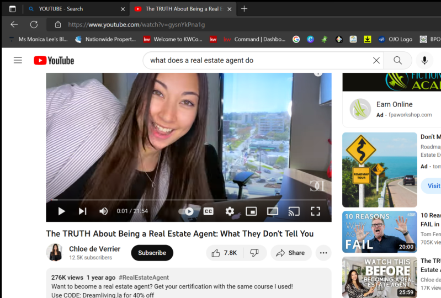Mute the video volume
Screen dimensions: 441x298
tap(104, 211)
